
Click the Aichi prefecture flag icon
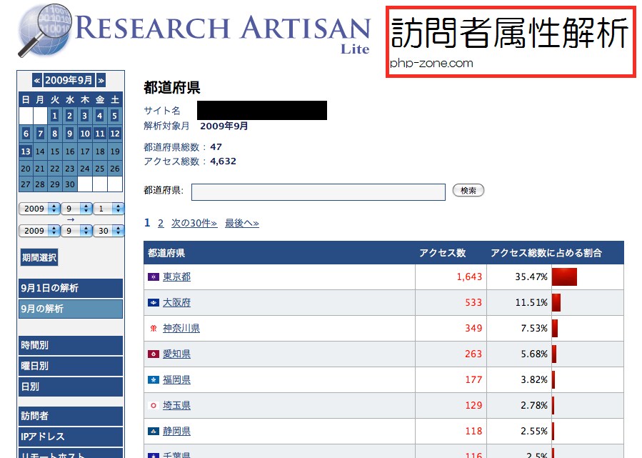(154, 354)
